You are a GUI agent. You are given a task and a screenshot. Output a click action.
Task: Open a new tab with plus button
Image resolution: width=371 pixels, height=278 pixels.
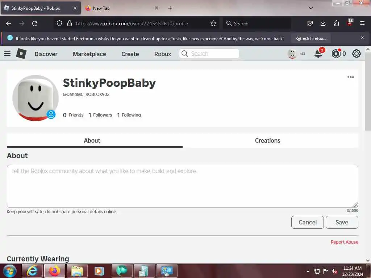tap(170, 8)
